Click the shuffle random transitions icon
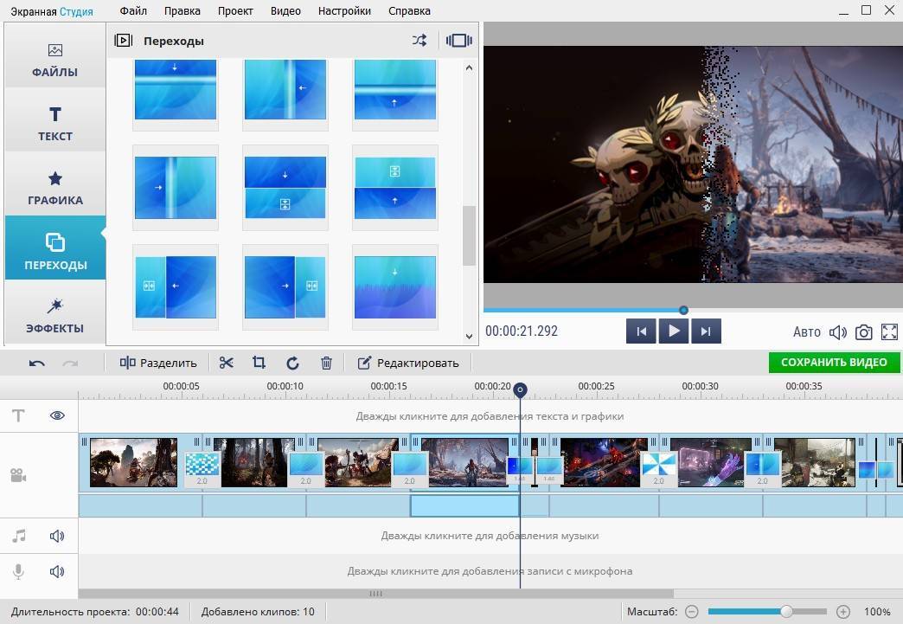The width and height of the screenshot is (903, 624). coord(419,41)
